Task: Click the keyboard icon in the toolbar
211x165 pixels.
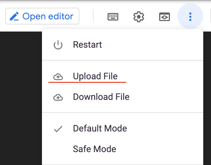Action: [x=113, y=16]
